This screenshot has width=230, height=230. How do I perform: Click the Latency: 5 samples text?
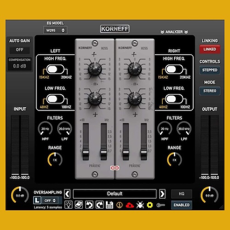pos(48,207)
